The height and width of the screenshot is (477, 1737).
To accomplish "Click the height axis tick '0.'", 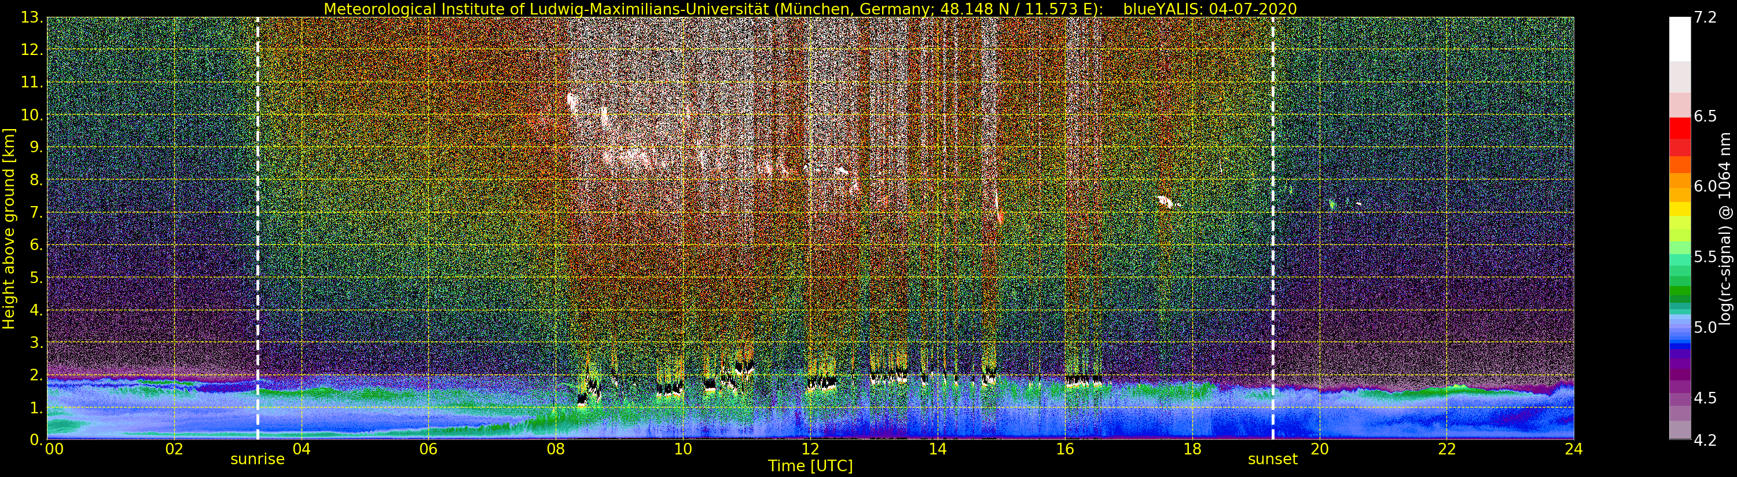I will (x=37, y=439).
